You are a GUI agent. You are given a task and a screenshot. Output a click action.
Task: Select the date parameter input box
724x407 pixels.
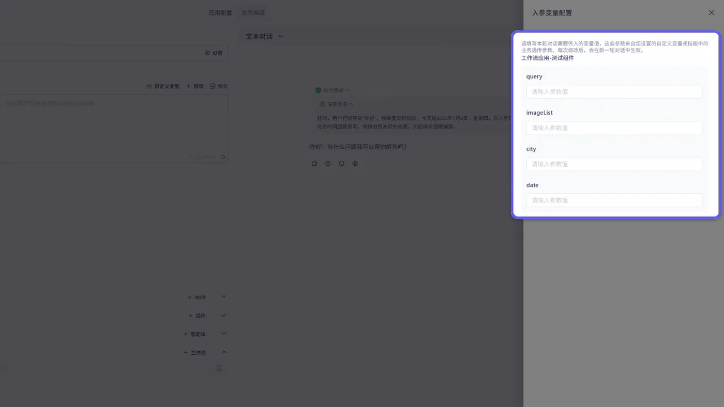click(x=614, y=200)
